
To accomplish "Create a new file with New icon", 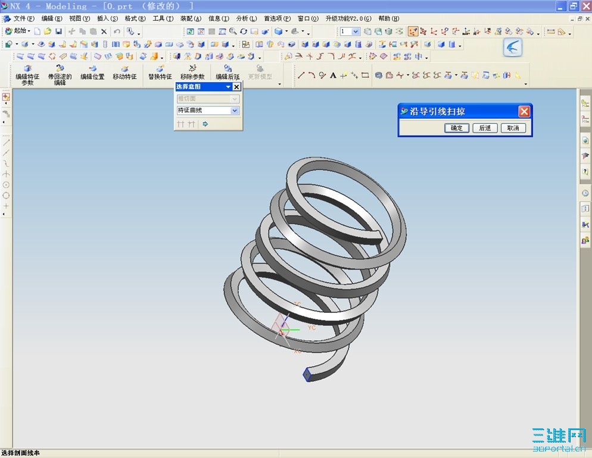I will pos(38,32).
